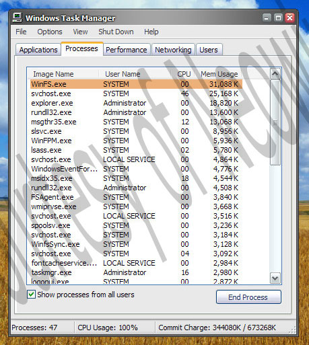Minimize the Task Manager window
This screenshot has width=309, height=345.
click(x=267, y=17)
